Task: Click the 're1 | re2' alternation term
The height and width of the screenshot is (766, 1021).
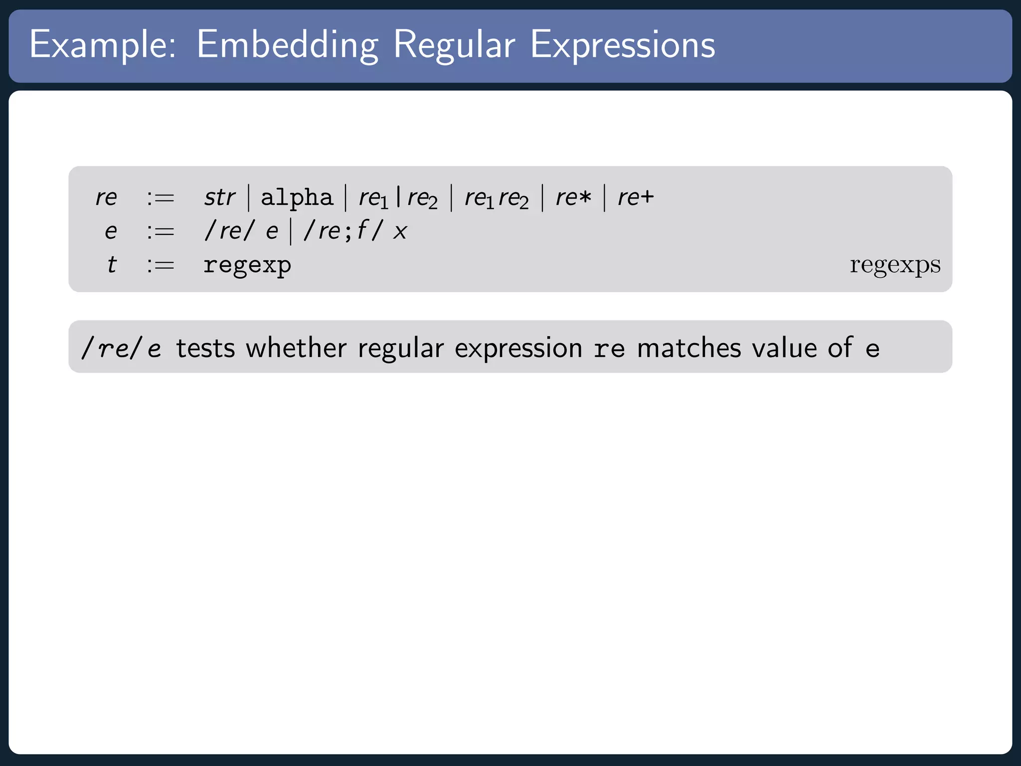Action: click(398, 198)
